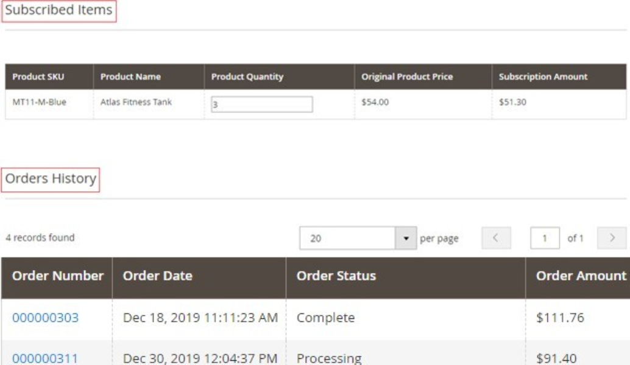Click the Product Name column header
The width and height of the screenshot is (630, 365).
(x=130, y=77)
